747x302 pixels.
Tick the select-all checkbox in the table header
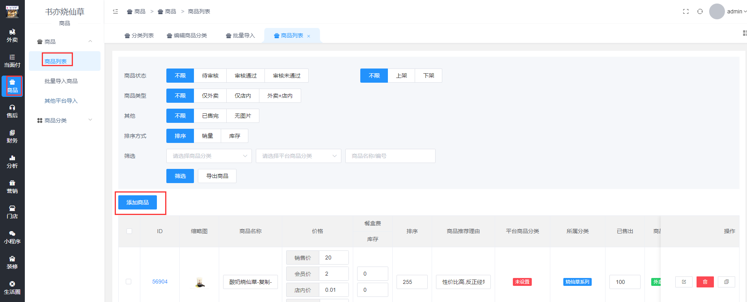[129, 231]
